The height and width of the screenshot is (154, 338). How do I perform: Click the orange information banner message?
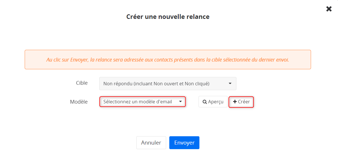[x=168, y=60]
